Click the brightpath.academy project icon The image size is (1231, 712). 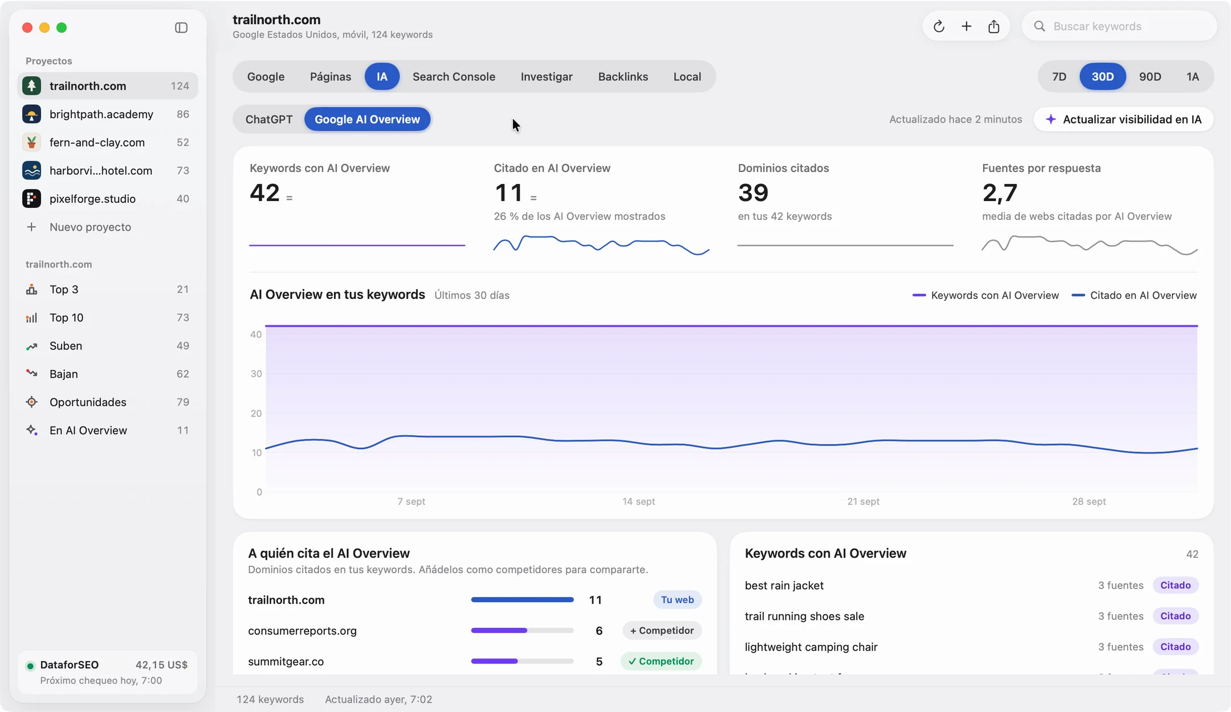click(x=31, y=114)
